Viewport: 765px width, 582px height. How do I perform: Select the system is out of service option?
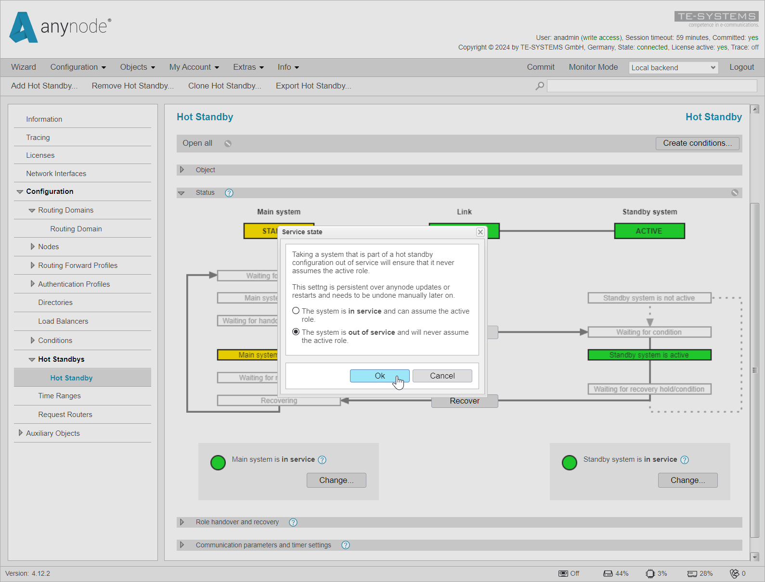[x=296, y=332]
